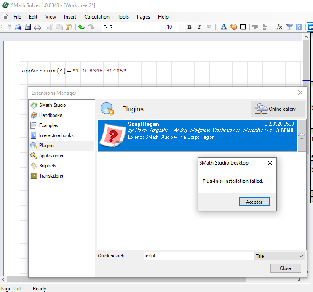Screen dimensions: 313x292
Task: Save worksheet using the floppy disk icon
Action: (x=27, y=27)
